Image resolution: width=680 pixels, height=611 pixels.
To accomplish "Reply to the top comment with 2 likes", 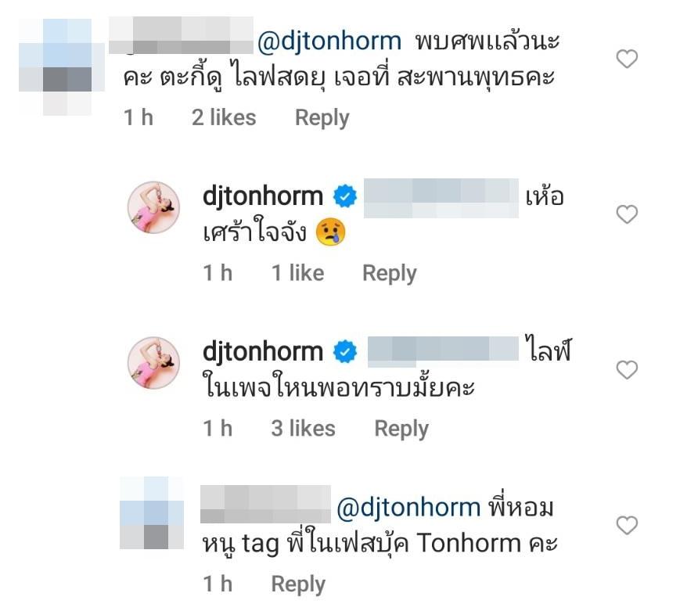I will [x=322, y=118].
